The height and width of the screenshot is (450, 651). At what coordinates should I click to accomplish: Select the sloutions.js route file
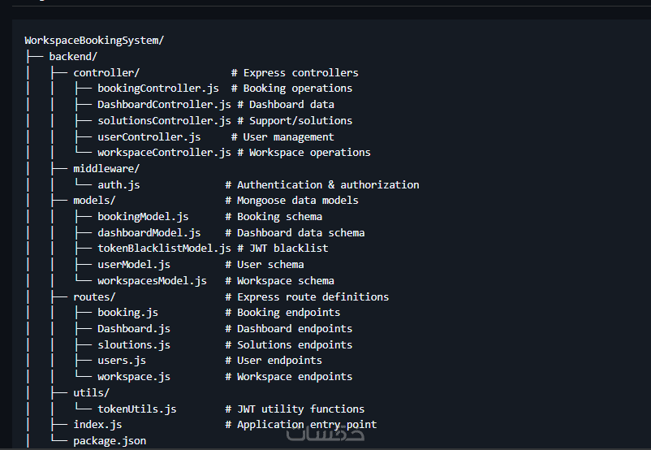(134, 344)
